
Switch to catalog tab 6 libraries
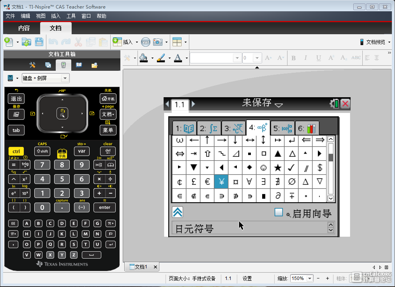307,129
